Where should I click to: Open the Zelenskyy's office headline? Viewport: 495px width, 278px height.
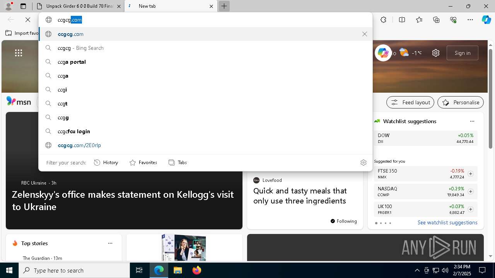click(123, 200)
